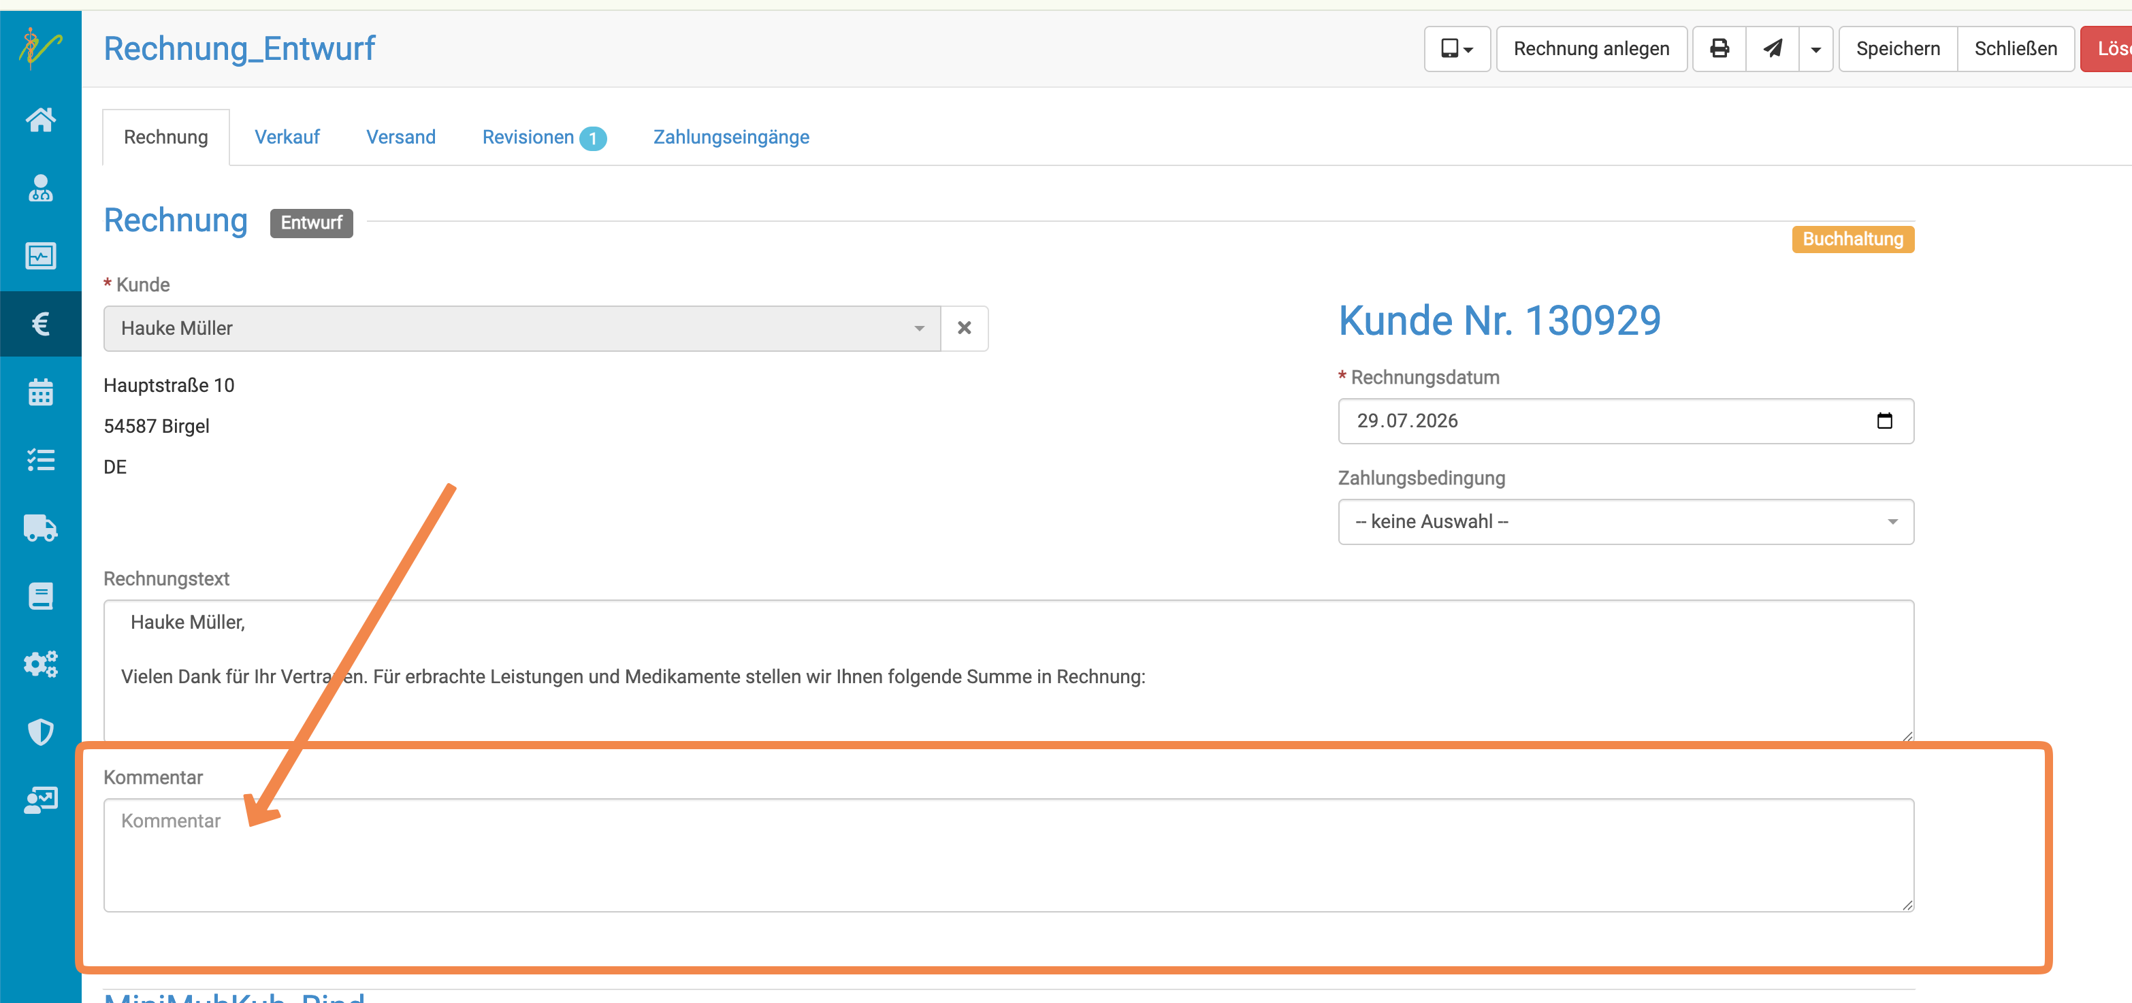Open the calendar sidebar icon
This screenshot has height=1003, width=2132.
pyautogui.click(x=41, y=391)
